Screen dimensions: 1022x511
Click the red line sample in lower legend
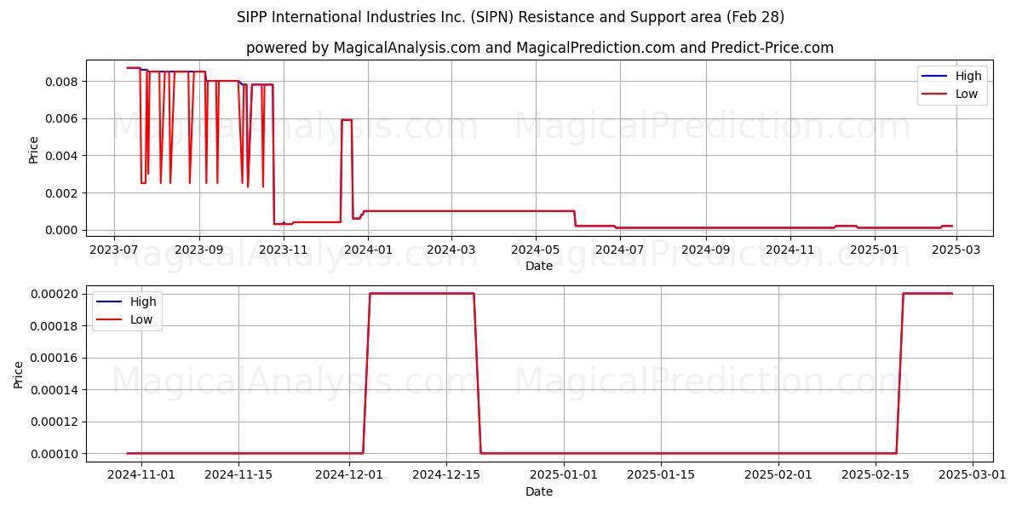[110, 320]
